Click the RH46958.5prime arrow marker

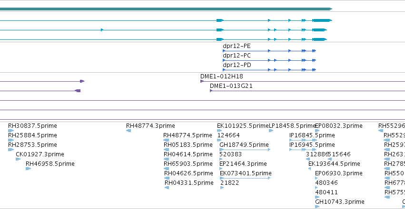[x=28, y=169]
